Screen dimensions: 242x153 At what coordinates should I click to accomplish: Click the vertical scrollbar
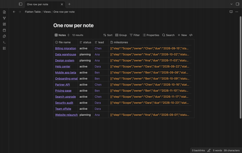[x=240, y=67]
